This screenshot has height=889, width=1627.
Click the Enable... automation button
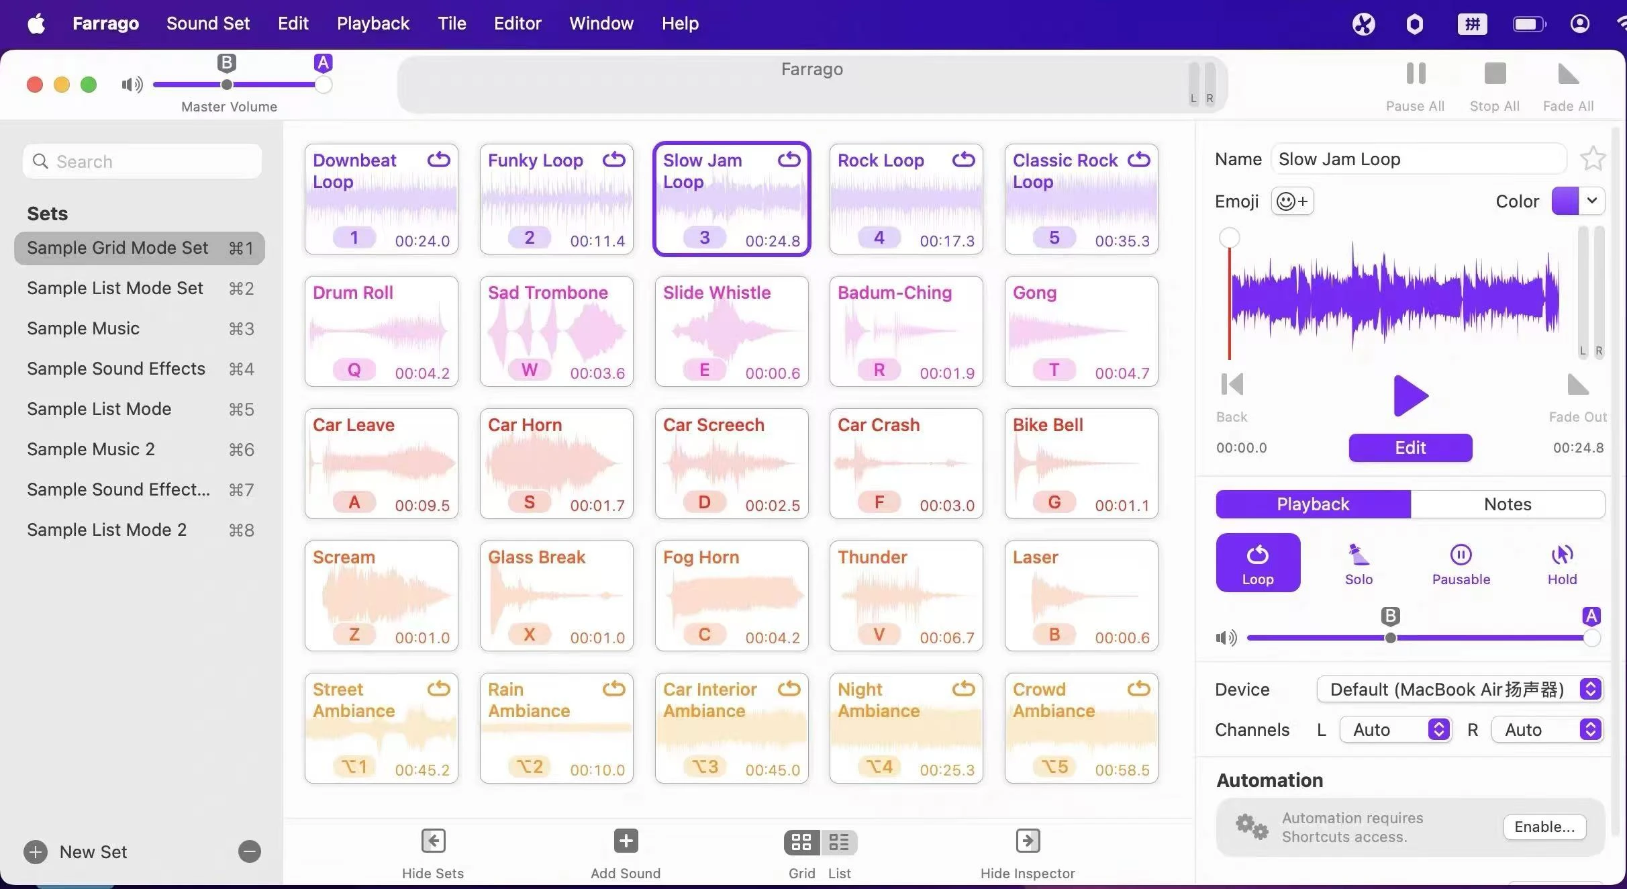click(1544, 827)
